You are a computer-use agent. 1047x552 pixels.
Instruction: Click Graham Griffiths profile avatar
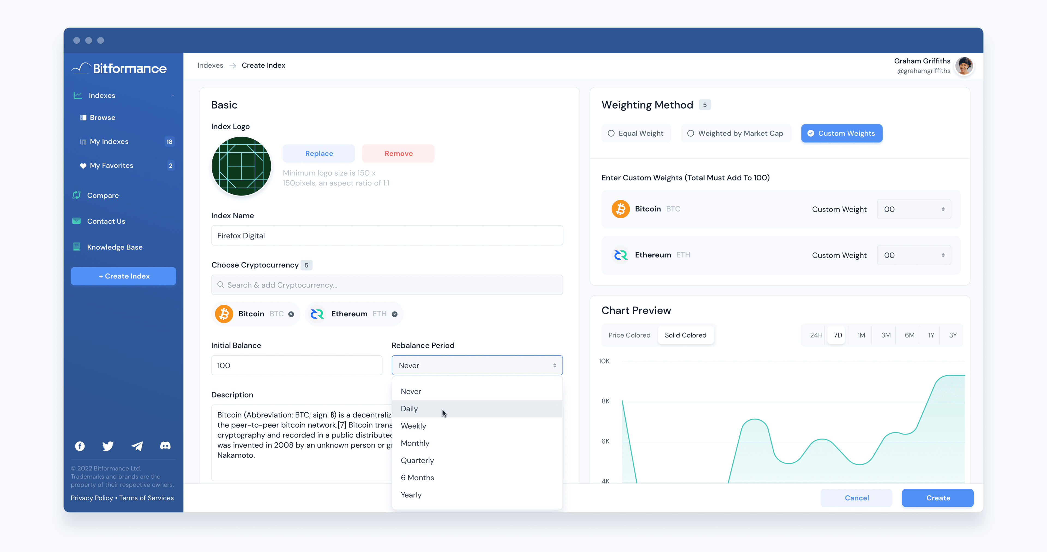[964, 65]
